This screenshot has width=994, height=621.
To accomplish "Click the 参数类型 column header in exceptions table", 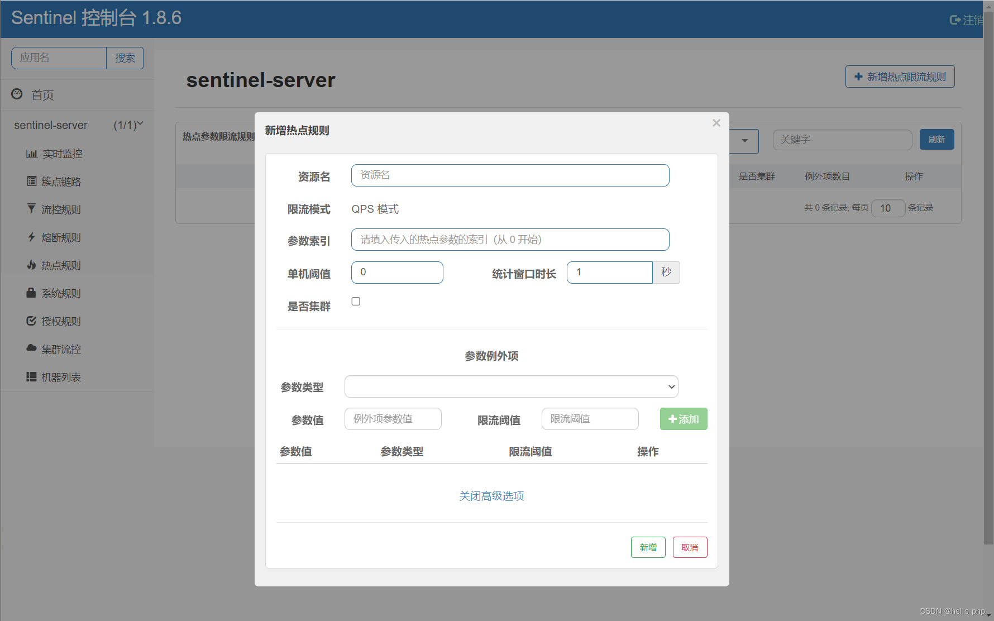I will tap(402, 451).
